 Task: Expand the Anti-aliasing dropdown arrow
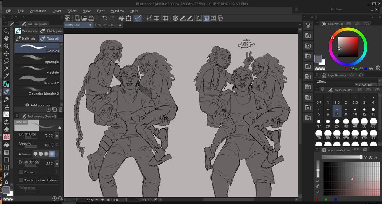pyautogui.click(x=57, y=154)
